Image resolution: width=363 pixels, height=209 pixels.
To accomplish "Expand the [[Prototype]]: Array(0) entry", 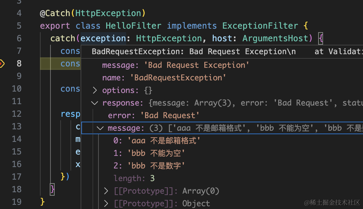I will 106,191.
